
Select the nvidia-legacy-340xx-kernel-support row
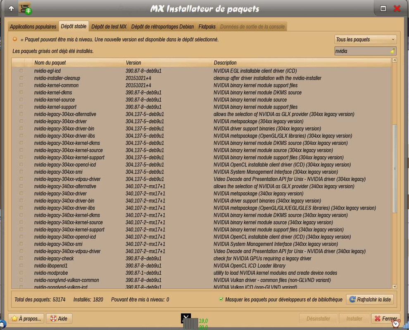coord(201,229)
